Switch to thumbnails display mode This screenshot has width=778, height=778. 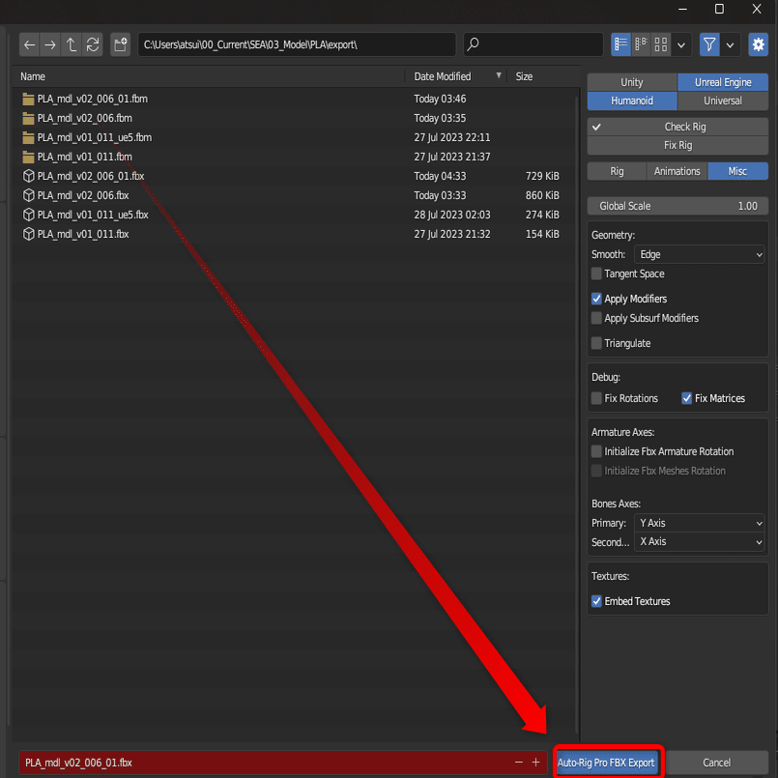coord(661,45)
